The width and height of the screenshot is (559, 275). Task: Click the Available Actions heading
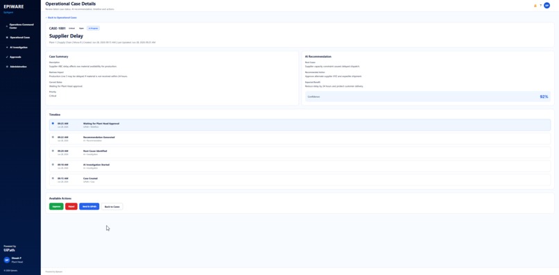pos(60,198)
